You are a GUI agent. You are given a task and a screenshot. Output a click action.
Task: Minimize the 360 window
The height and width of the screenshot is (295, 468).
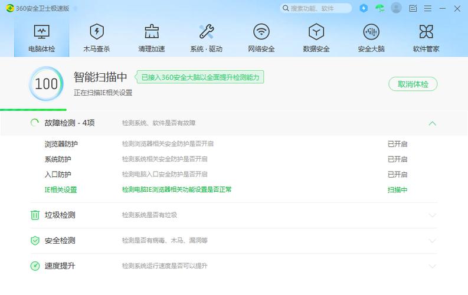coord(443,8)
